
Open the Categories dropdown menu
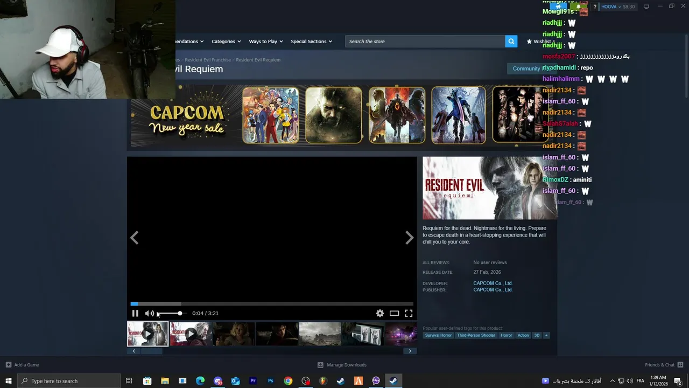[x=226, y=41]
